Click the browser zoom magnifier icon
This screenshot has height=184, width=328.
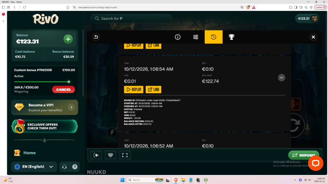tap(242, 7)
